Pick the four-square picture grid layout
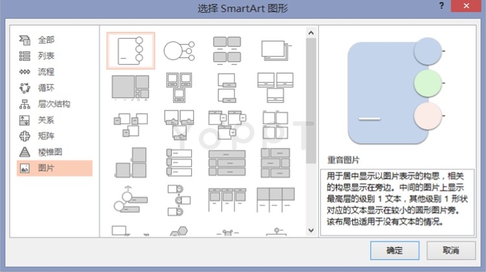 click(x=275, y=125)
